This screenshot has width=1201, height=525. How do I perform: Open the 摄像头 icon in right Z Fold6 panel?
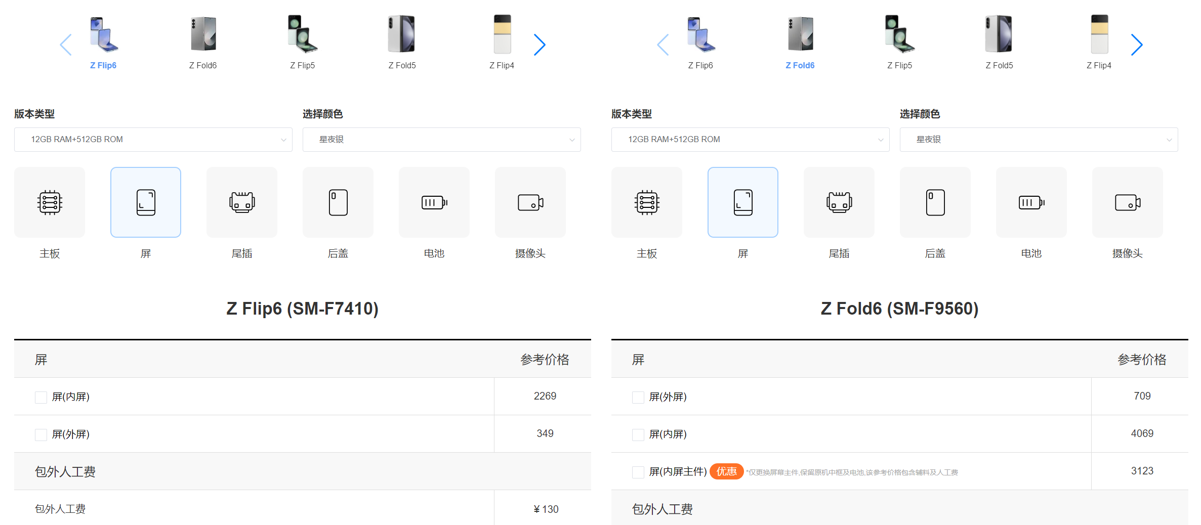[x=1128, y=202]
